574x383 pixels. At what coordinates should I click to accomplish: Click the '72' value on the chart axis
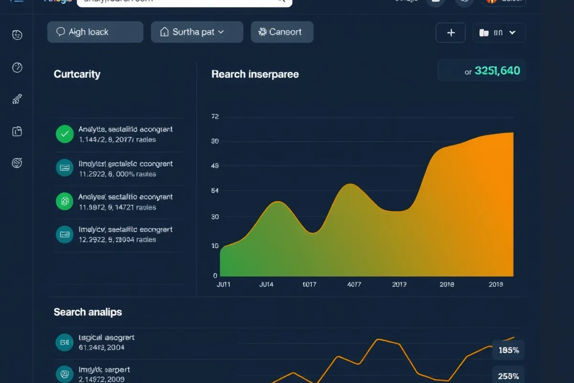[215, 116]
